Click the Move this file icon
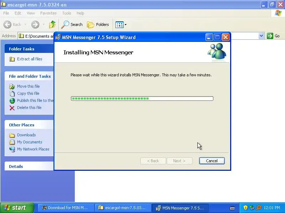Screen dimensions: 285x213 tap(12, 87)
